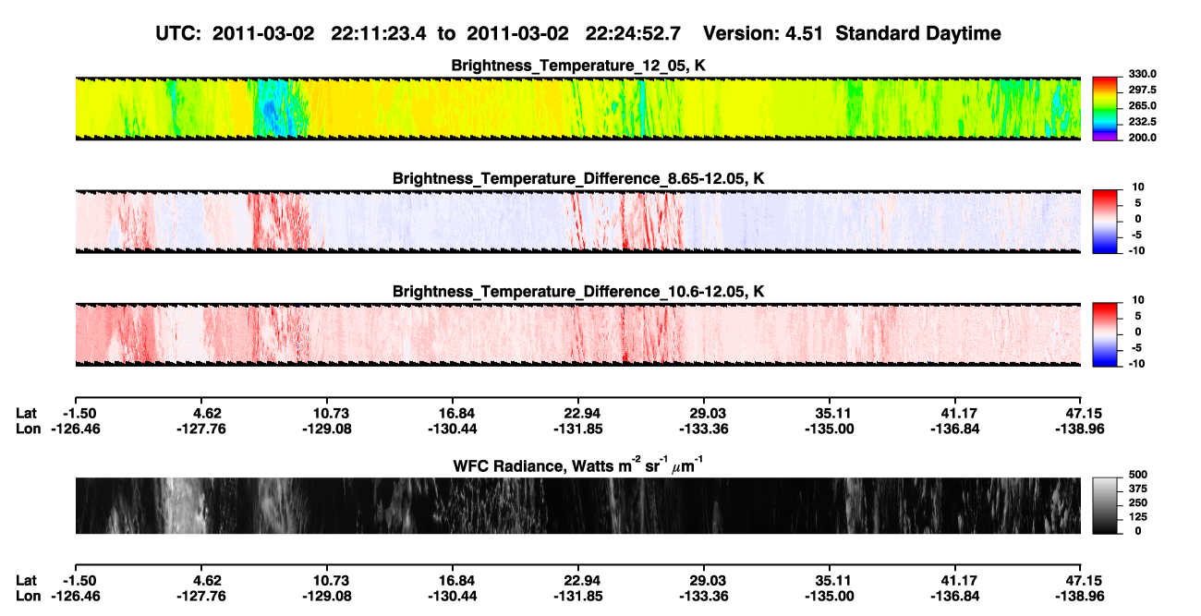Click the Brightness_Temperature_12_05 color scale bar

point(1105,107)
